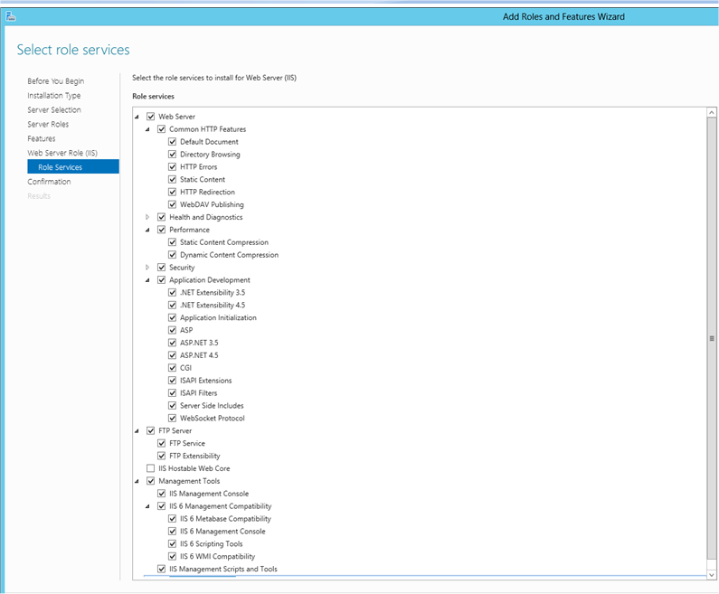The image size is (719, 594).
Task: Expand the Security node
Action: (x=147, y=268)
